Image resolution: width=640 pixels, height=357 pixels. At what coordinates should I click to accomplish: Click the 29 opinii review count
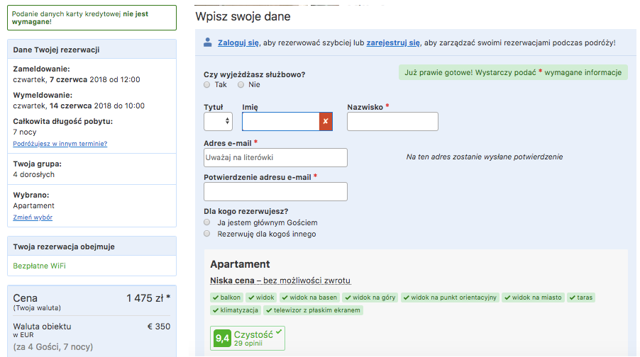coord(248,344)
